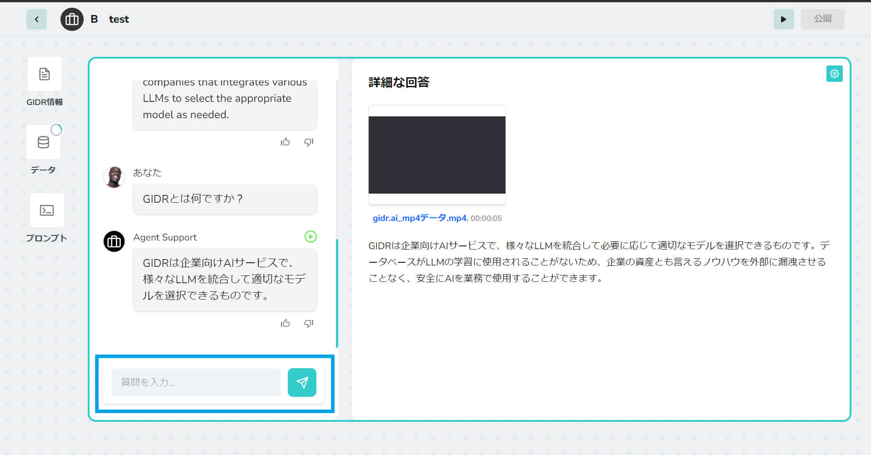Screen dimensions: 871x455
Task: Dislike the English LLMs answer with thumbs down
Action: (309, 142)
